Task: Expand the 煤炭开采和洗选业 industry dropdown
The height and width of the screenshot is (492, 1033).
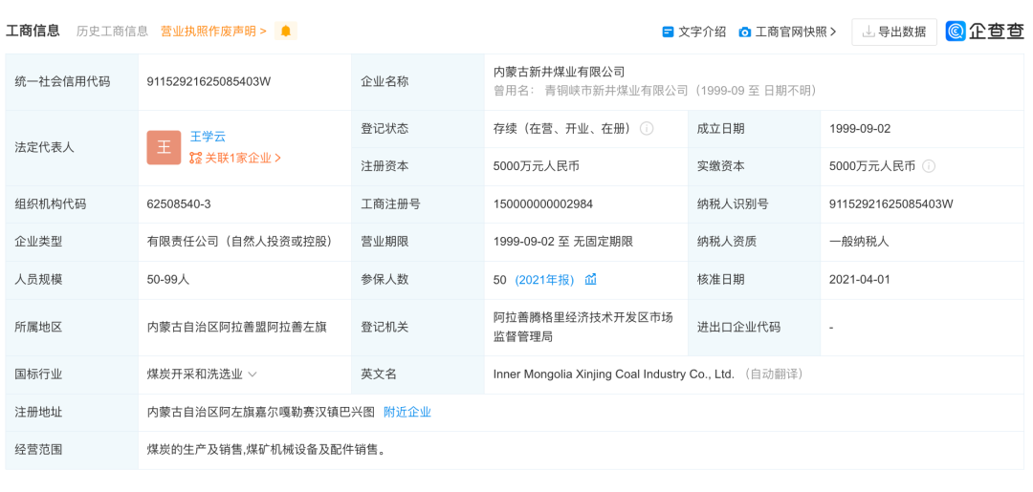Action: point(253,374)
